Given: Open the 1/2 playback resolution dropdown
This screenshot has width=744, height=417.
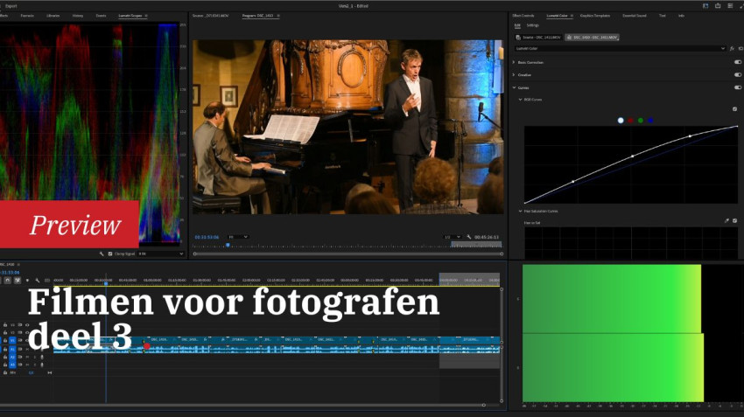Looking at the screenshot, I should 453,237.
